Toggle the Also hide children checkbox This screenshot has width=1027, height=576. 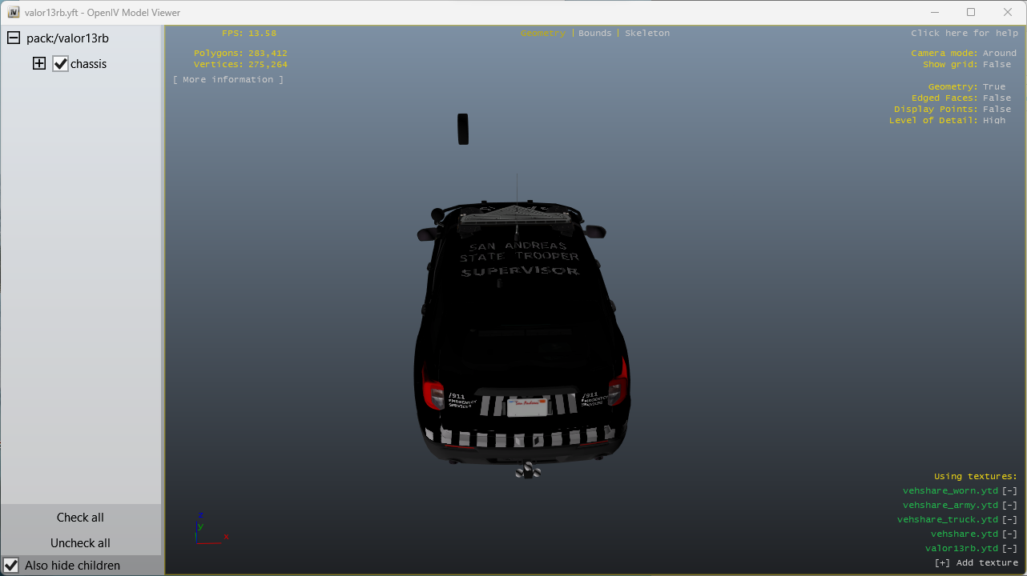coord(11,565)
